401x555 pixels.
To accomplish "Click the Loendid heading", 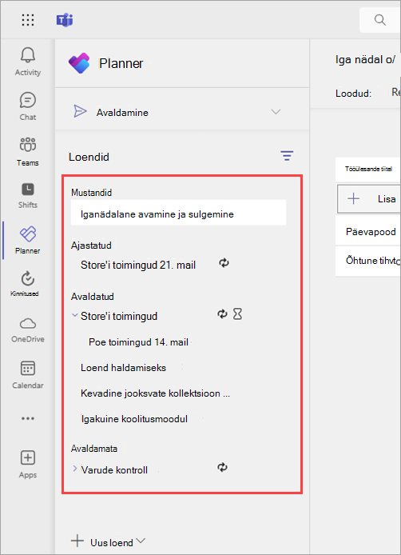I will [x=89, y=157].
